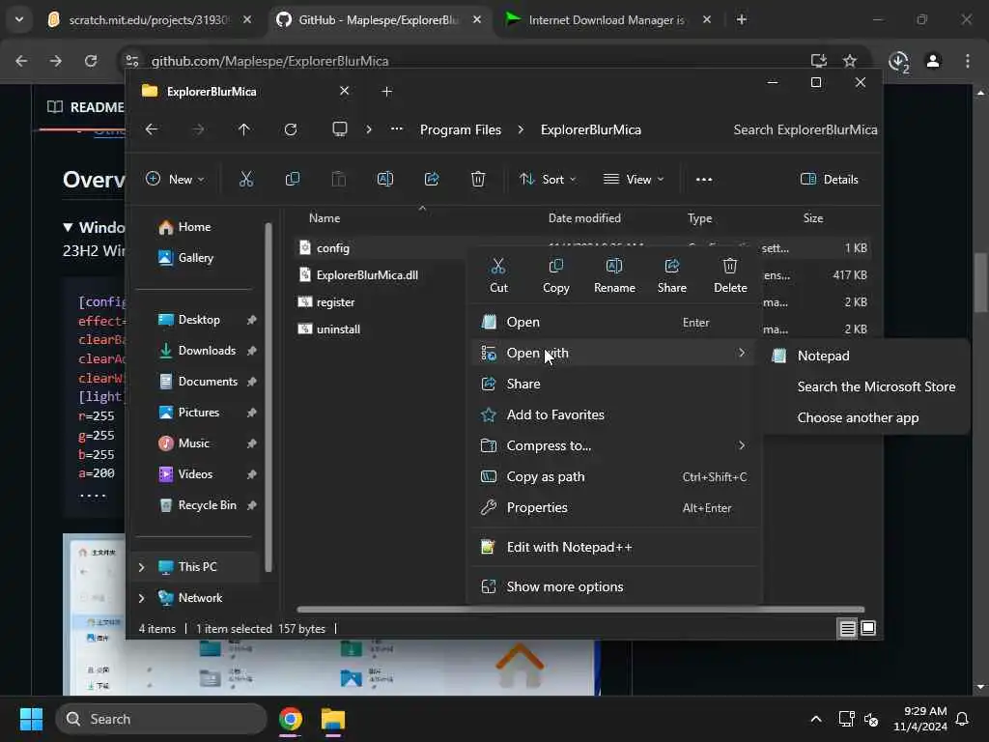
Task: Expand Compress to submenu arrow
Action: (742, 445)
